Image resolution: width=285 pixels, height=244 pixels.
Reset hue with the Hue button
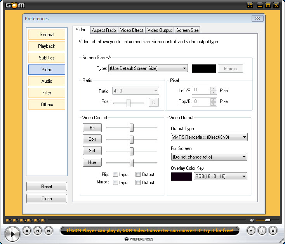pyautogui.click(x=92, y=162)
